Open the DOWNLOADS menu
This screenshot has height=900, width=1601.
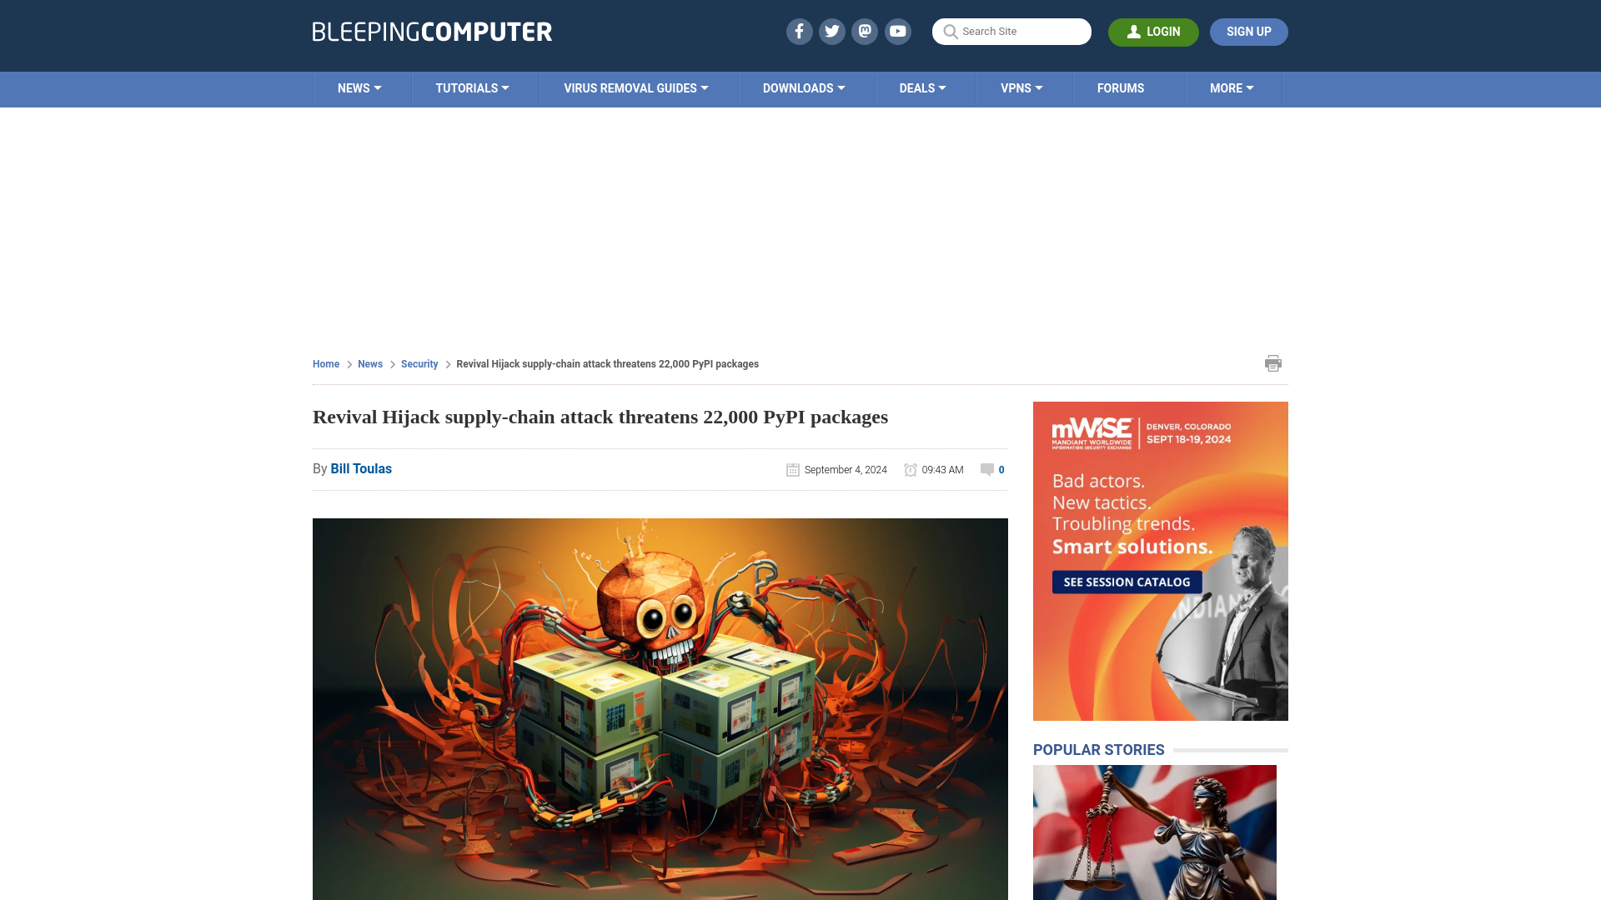(x=804, y=87)
